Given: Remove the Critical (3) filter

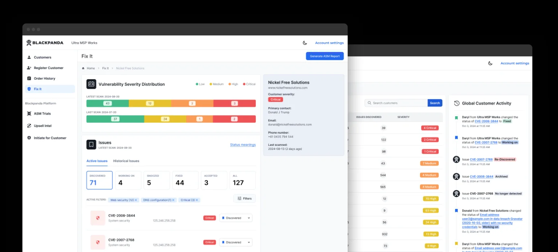Looking at the screenshot, I should coord(197,200).
